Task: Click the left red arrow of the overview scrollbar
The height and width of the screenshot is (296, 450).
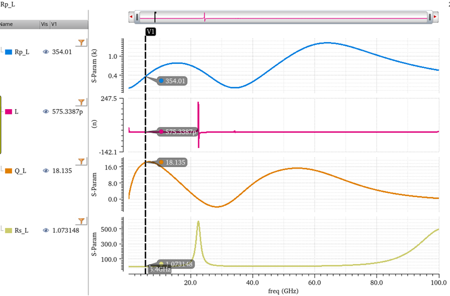Action: pos(131,17)
